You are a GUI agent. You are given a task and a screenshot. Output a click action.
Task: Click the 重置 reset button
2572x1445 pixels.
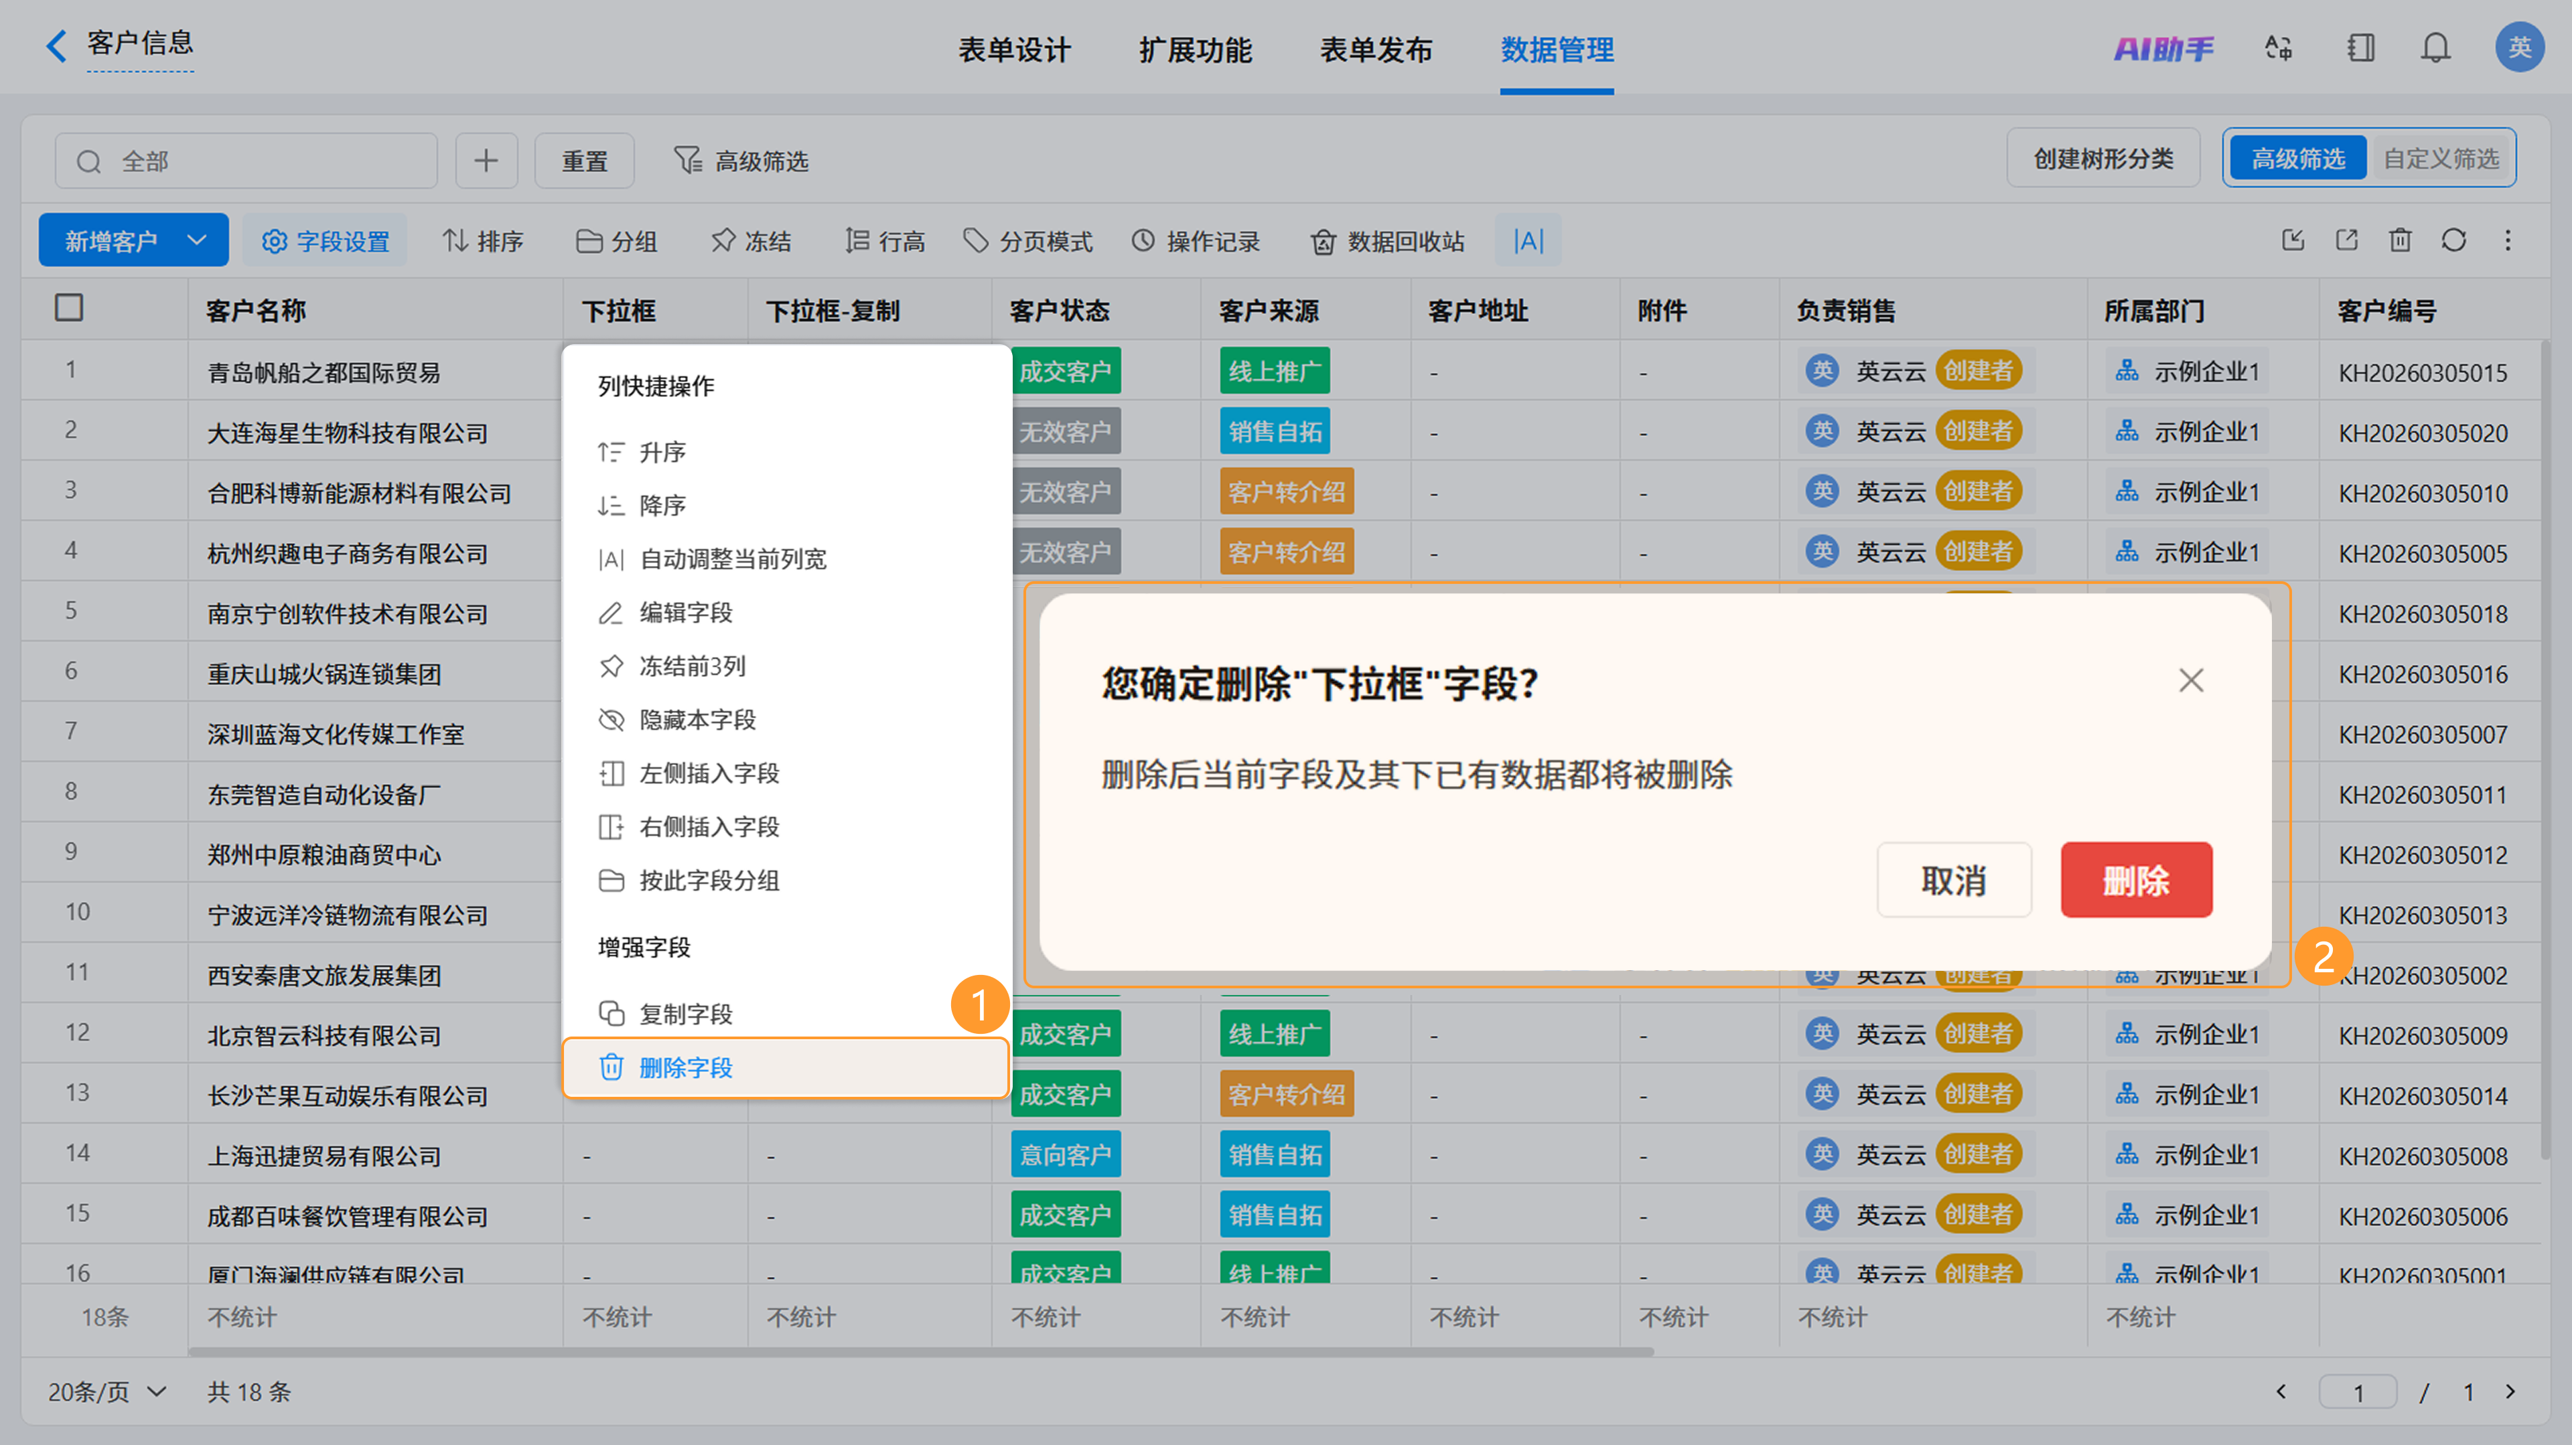point(584,161)
